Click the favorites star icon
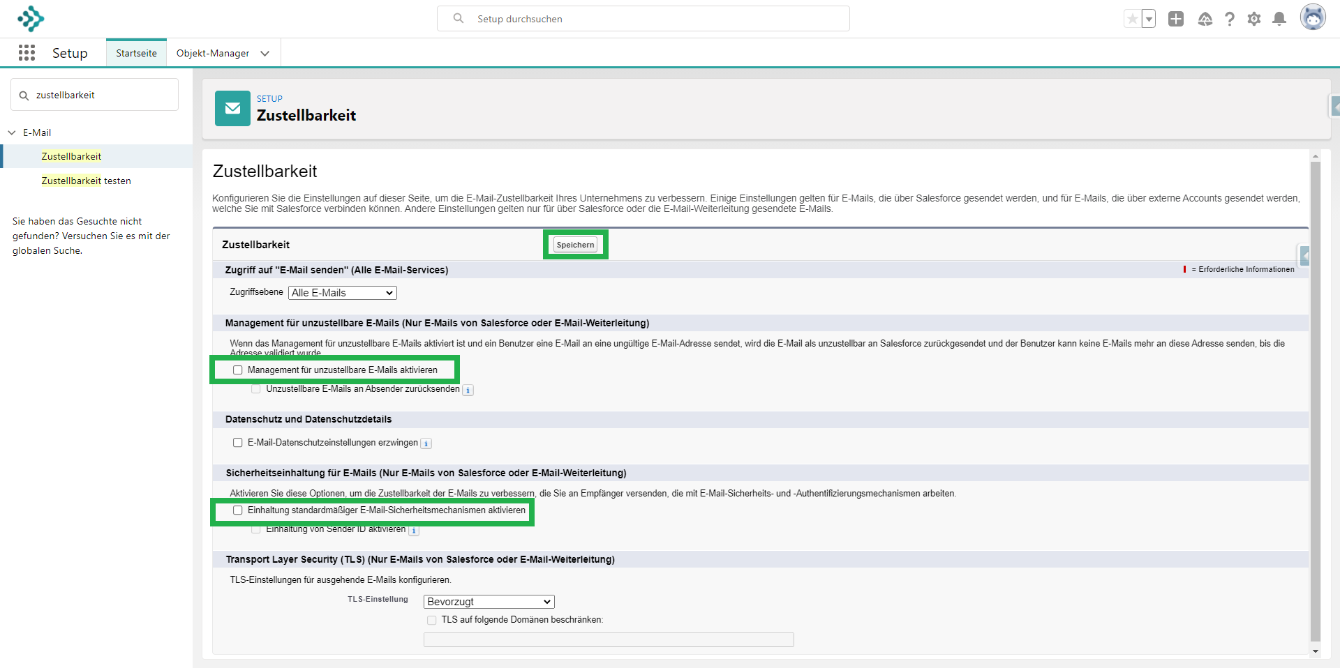Screen dimensions: 1340x668 [1132, 19]
